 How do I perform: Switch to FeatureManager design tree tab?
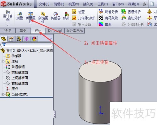(x=3, y=39)
